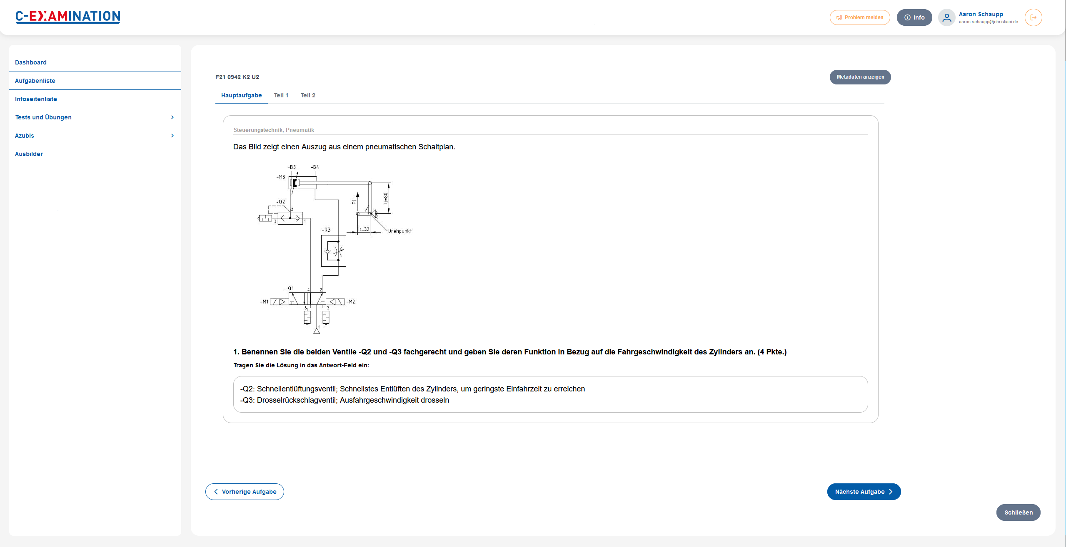Click into the answer text field

(550, 394)
